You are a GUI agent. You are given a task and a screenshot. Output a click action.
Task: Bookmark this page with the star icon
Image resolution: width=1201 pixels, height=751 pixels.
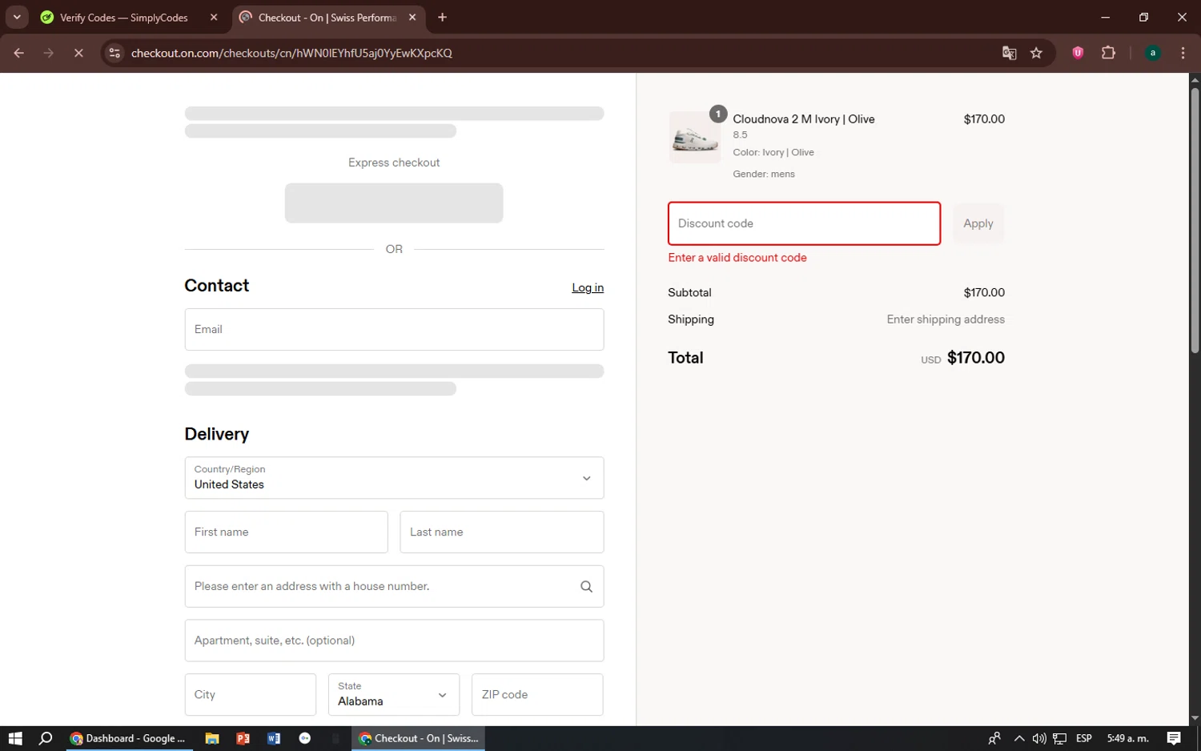pos(1036,53)
